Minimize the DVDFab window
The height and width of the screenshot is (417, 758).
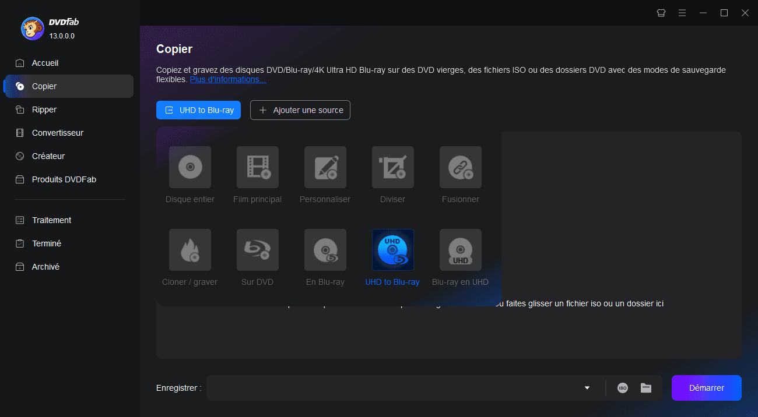coord(703,13)
